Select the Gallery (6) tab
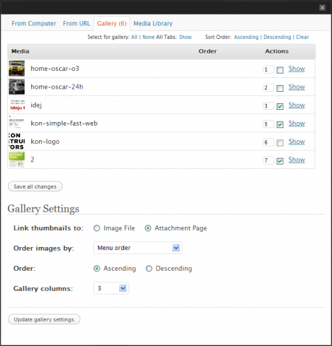Viewport: 332px width, 346px height. [x=112, y=24]
